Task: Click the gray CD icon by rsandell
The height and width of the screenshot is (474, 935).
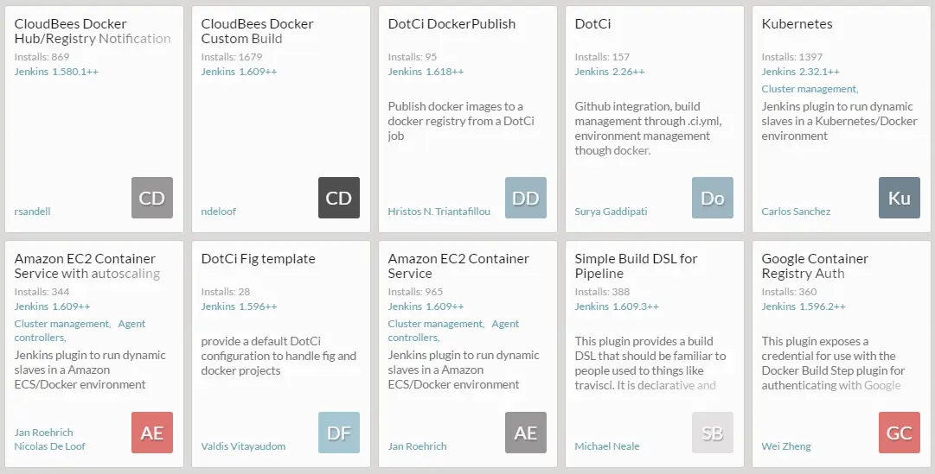Action: point(152,198)
